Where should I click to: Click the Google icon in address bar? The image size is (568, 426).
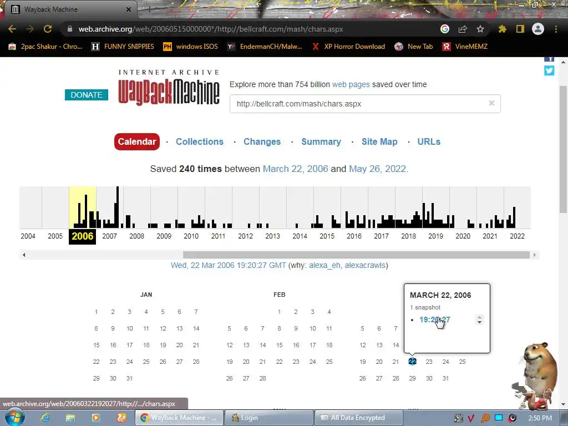point(445,29)
